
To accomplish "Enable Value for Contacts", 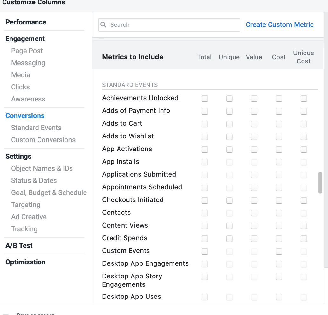I will pos(254,213).
